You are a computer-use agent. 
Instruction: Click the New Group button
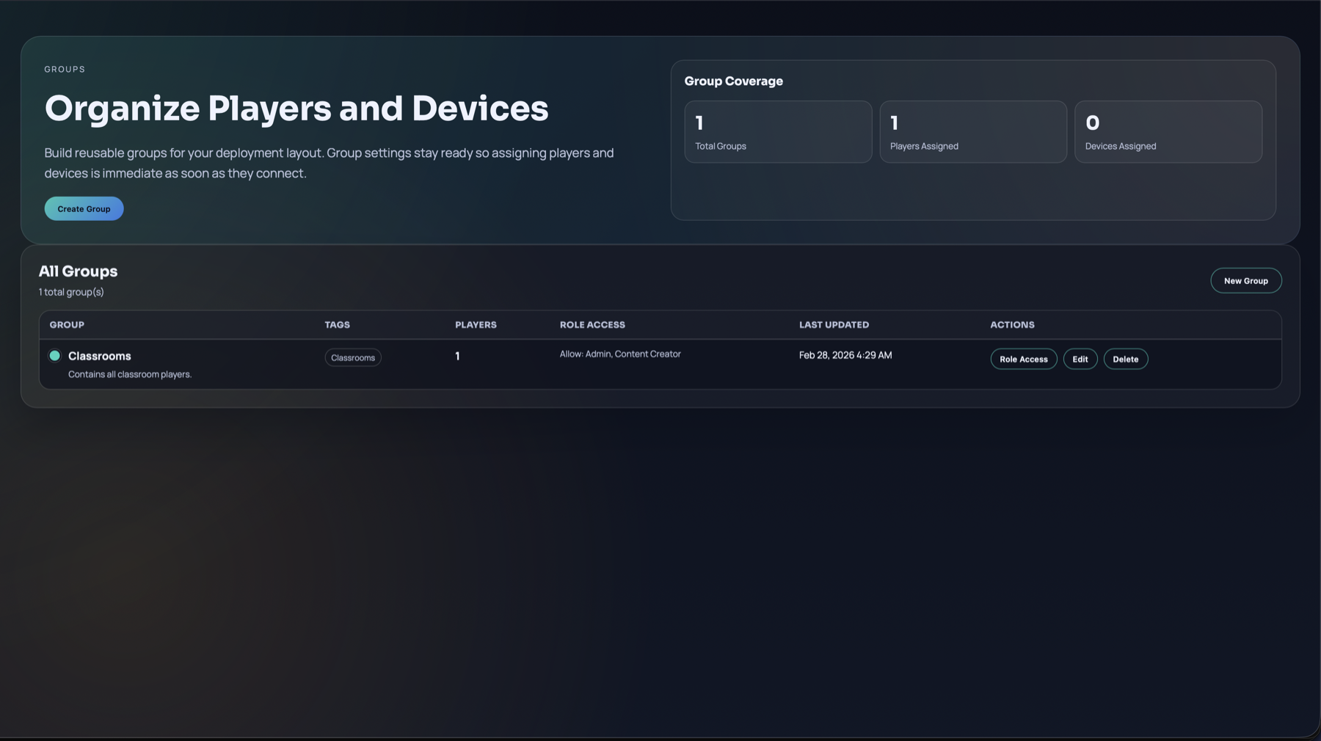click(x=1245, y=280)
